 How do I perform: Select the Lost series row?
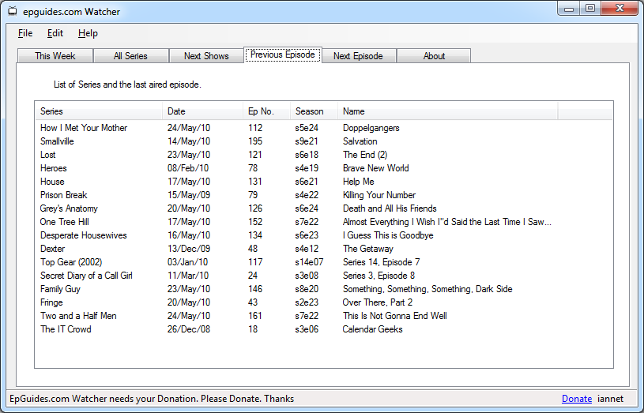pos(48,155)
